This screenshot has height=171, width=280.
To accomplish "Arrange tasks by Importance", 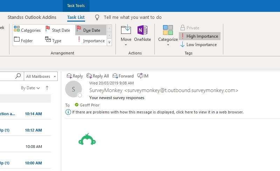I will [91, 40].
